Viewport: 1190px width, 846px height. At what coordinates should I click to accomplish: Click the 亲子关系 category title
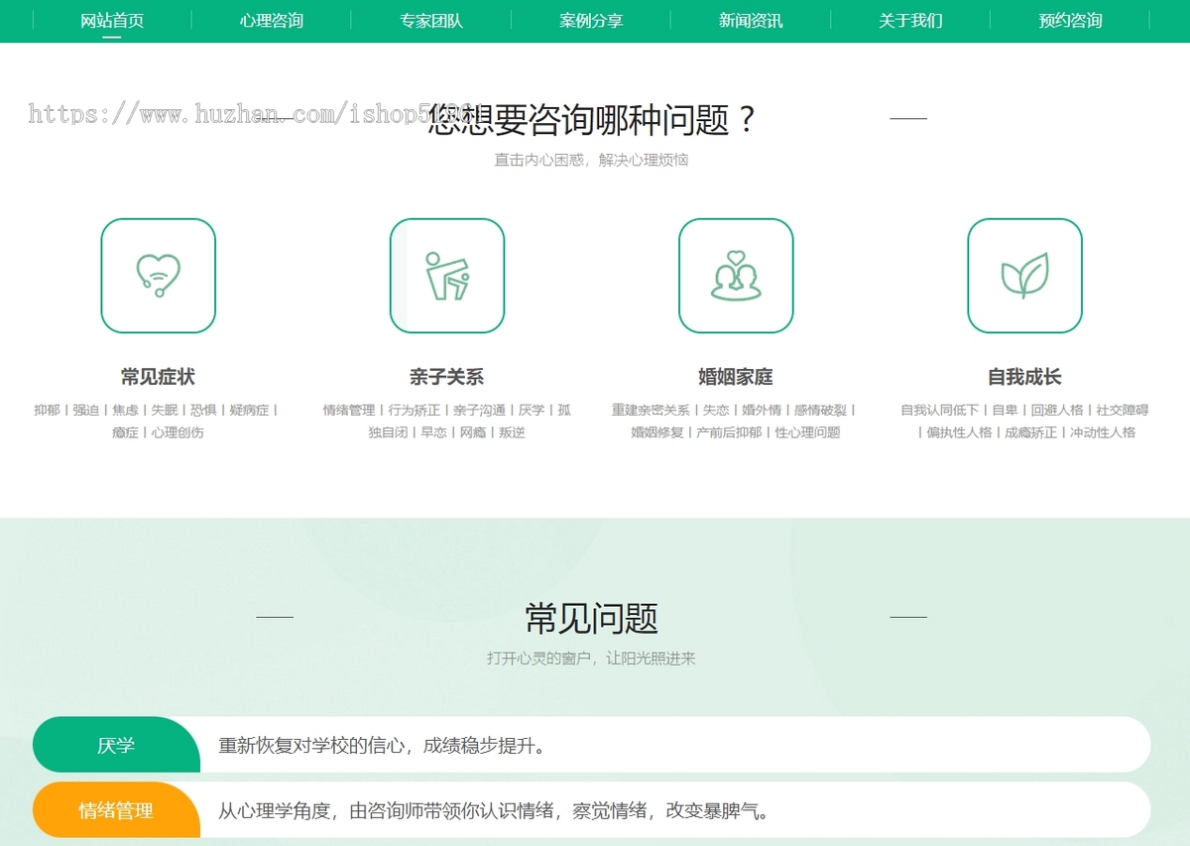pyautogui.click(x=447, y=377)
